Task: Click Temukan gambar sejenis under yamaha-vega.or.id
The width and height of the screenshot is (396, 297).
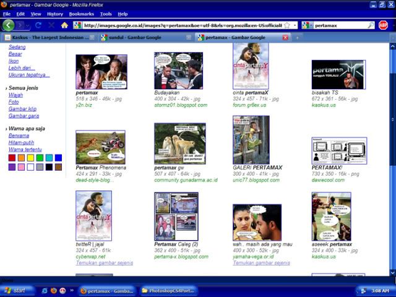Action: (261, 263)
